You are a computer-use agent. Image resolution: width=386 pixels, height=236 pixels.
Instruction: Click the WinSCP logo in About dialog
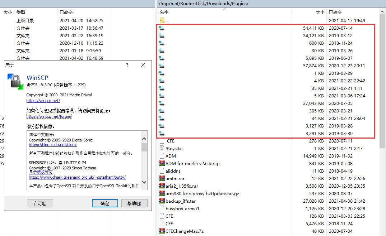click(x=15, y=81)
